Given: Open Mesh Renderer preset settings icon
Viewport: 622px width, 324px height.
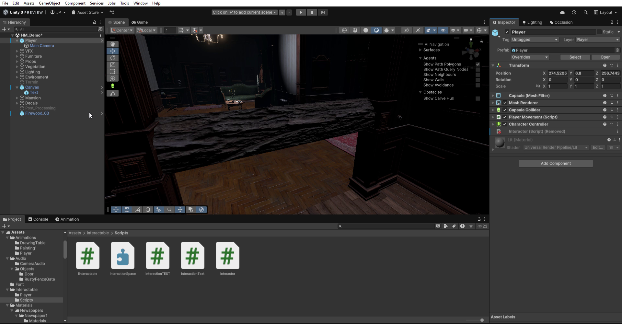Looking at the screenshot, I should coord(611,103).
